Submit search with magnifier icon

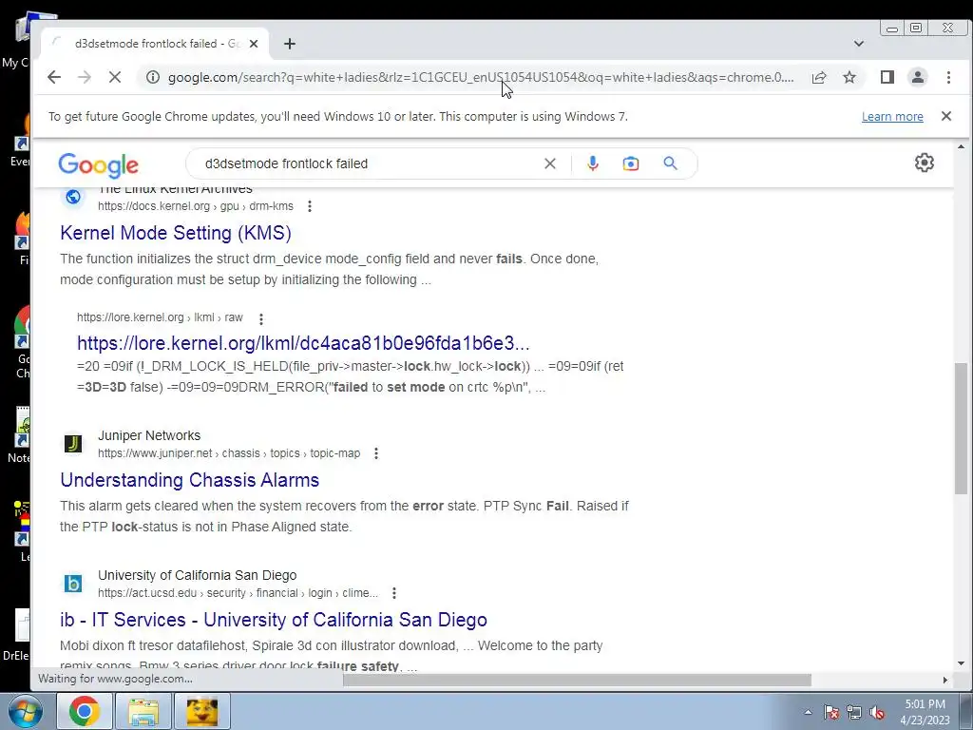coord(670,163)
